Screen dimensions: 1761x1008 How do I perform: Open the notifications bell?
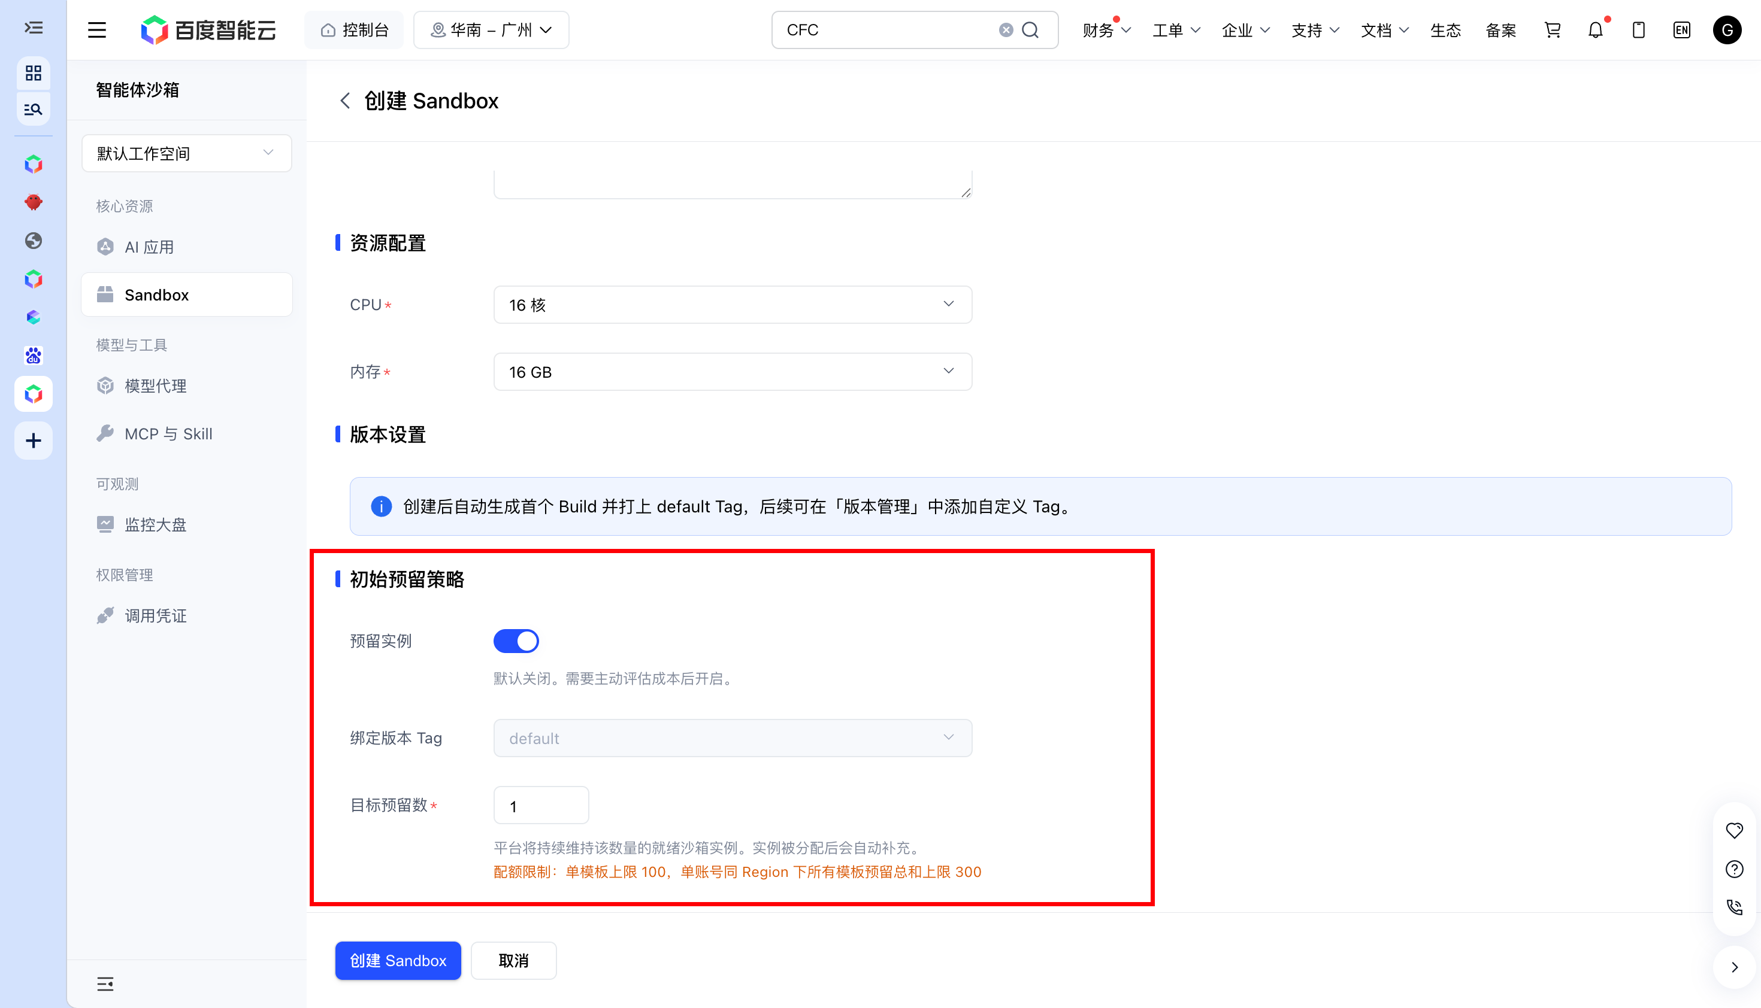[1596, 30]
